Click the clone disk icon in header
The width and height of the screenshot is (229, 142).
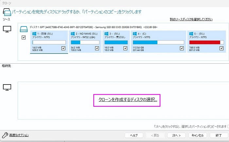[6, 12]
